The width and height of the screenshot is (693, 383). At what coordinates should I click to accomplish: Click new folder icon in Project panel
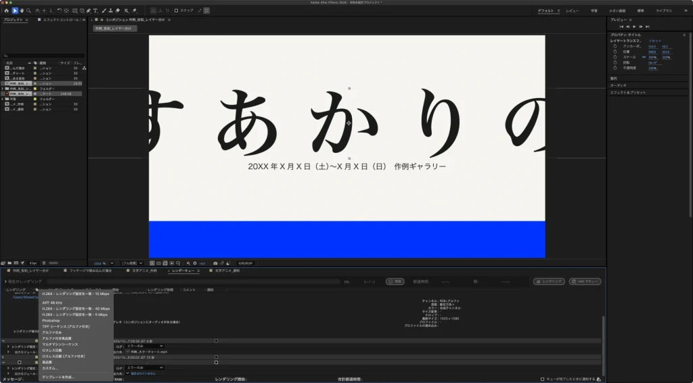(9, 263)
